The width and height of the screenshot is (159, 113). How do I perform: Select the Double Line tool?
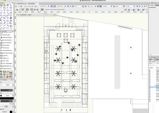[4, 10]
